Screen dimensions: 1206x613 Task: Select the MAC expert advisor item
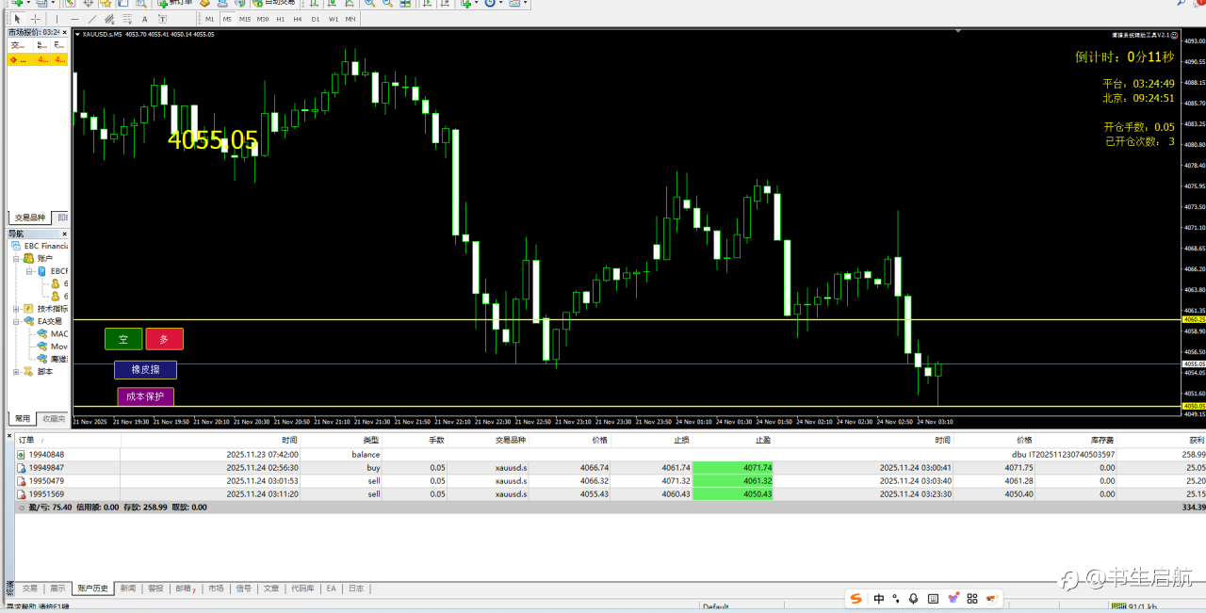tap(53, 333)
